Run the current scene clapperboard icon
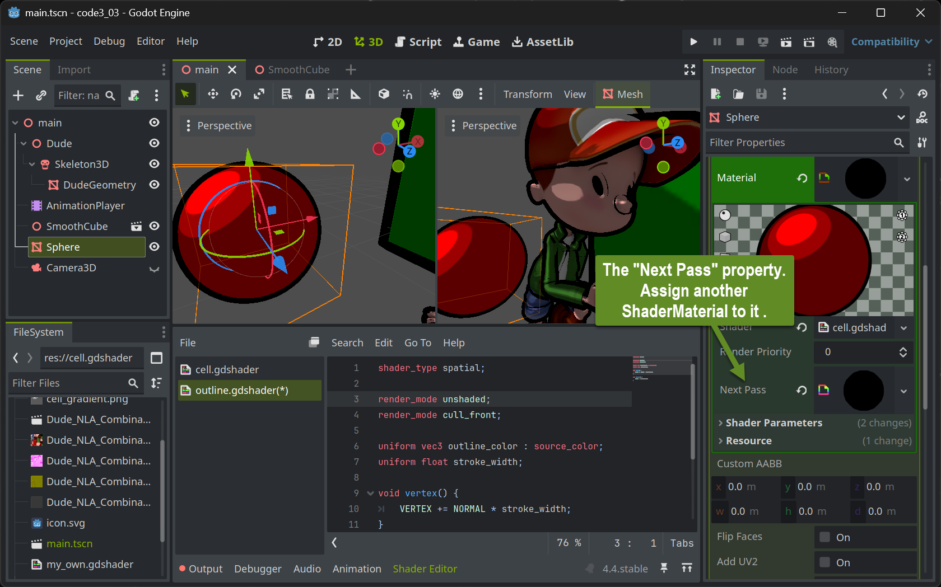The width and height of the screenshot is (941, 587). coord(786,42)
